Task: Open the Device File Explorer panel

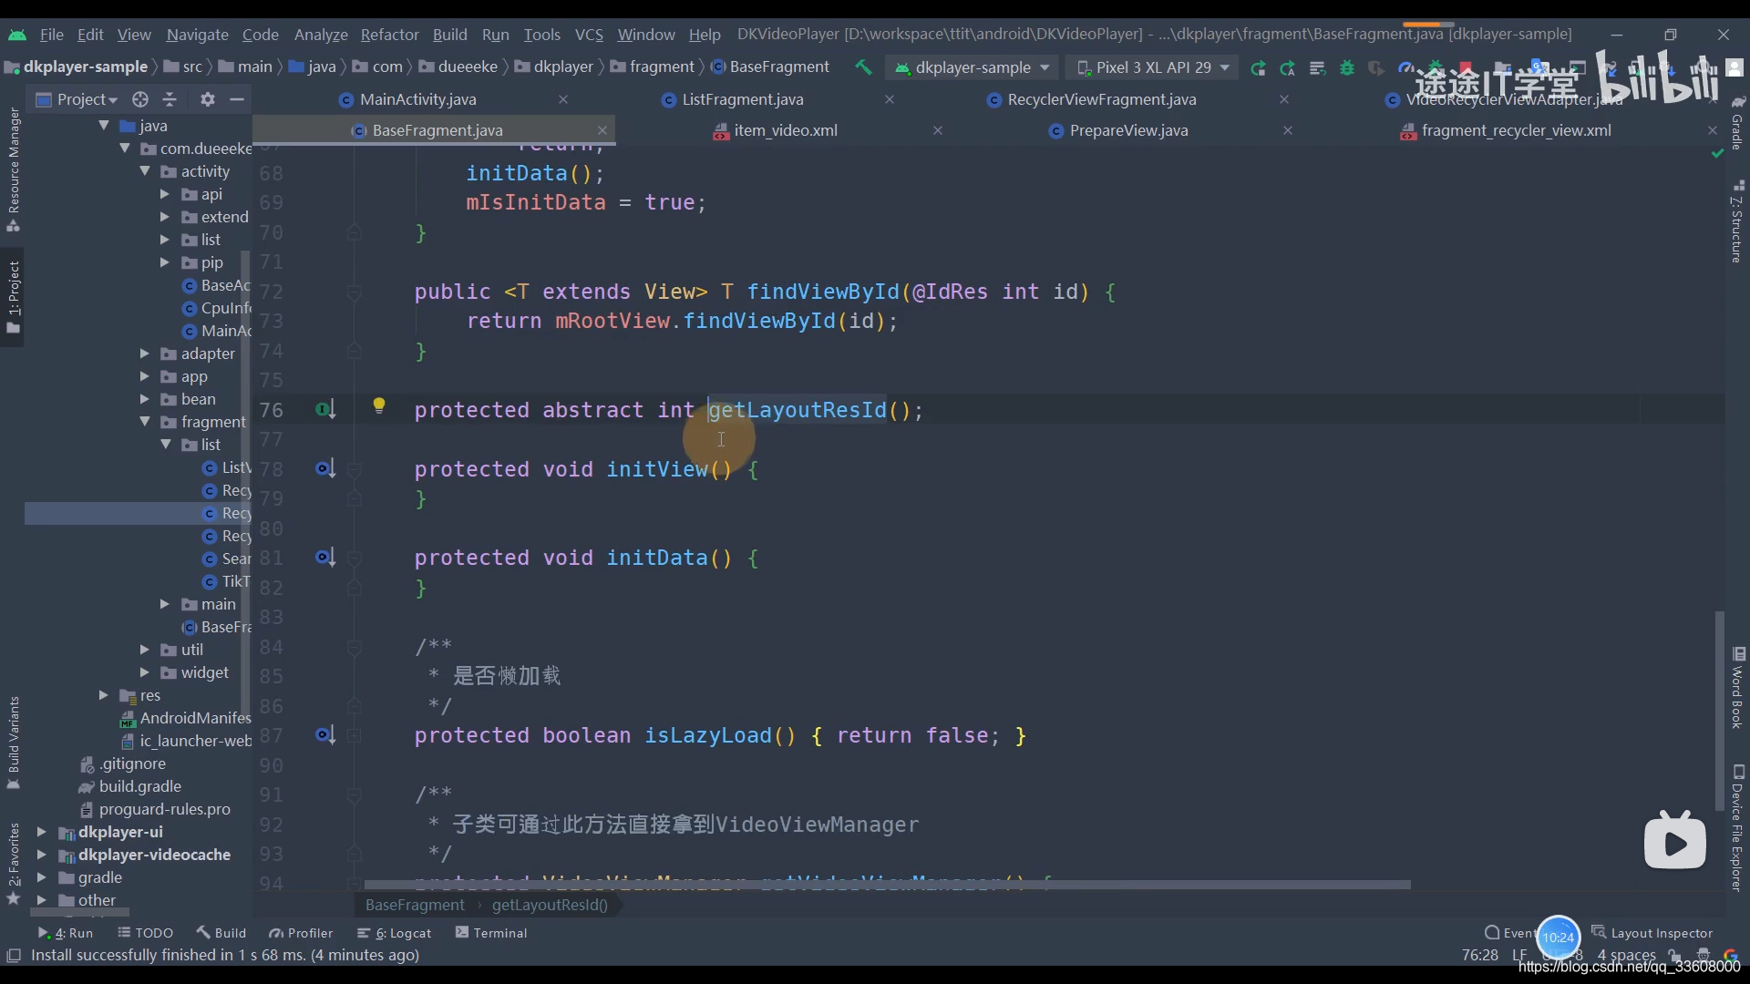Action: click(x=1737, y=828)
